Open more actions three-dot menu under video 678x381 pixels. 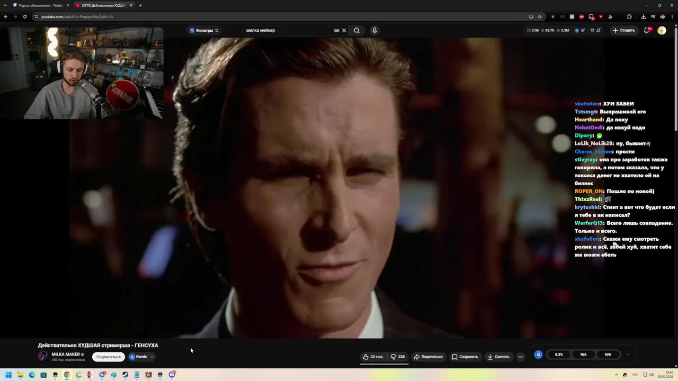click(x=520, y=357)
